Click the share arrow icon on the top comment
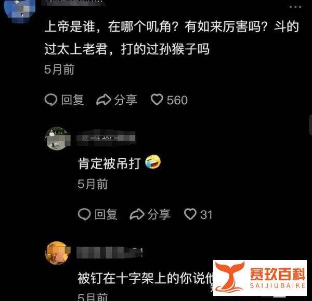The height and width of the screenshot is (301, 312). tap(103, 100)
